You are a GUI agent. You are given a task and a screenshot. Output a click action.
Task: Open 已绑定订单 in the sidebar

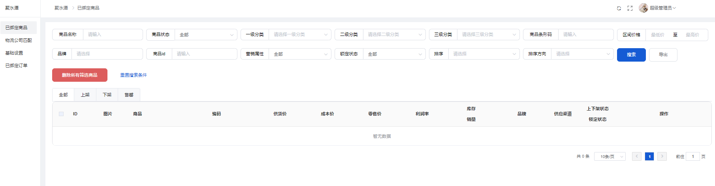pos(17,66)
